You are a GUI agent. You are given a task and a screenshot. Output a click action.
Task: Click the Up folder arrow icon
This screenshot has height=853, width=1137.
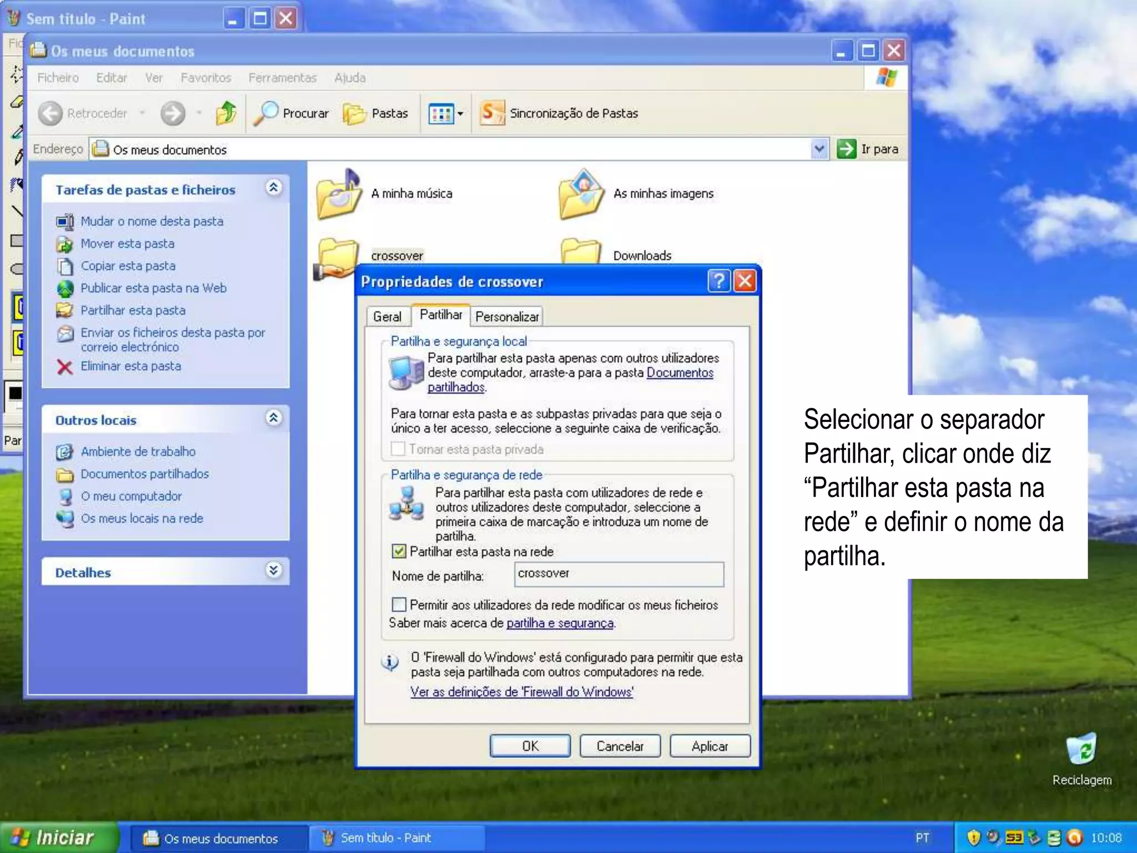226,113
